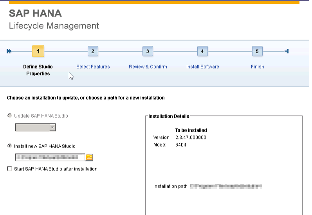Screen dimensions: 312x215
Task: Click the Choose an installation to update instruction
Action: 86,98
